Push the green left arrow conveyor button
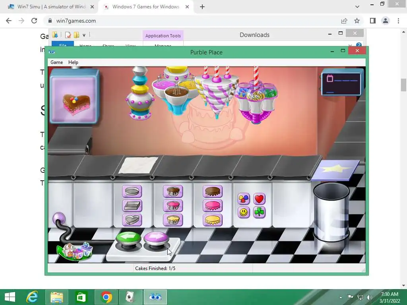The width and height of the screenshot is (407, 305). coord(128,240)
